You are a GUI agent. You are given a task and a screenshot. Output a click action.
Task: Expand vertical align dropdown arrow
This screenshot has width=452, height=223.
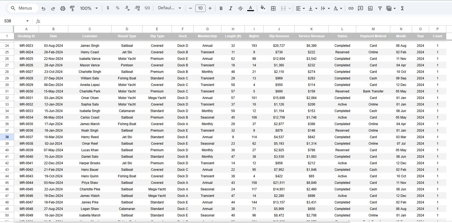pos(316,8)
